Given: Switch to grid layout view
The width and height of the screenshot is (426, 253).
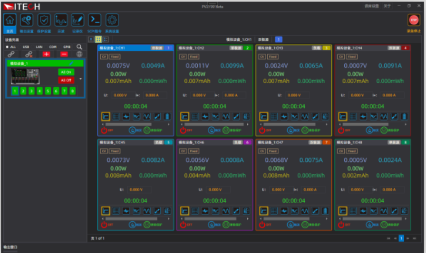Looking at the screenshot, I should pyautogui.click(x=98, y=39).
